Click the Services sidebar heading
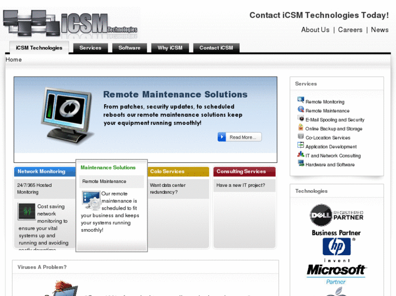 [x=306, y=84]
